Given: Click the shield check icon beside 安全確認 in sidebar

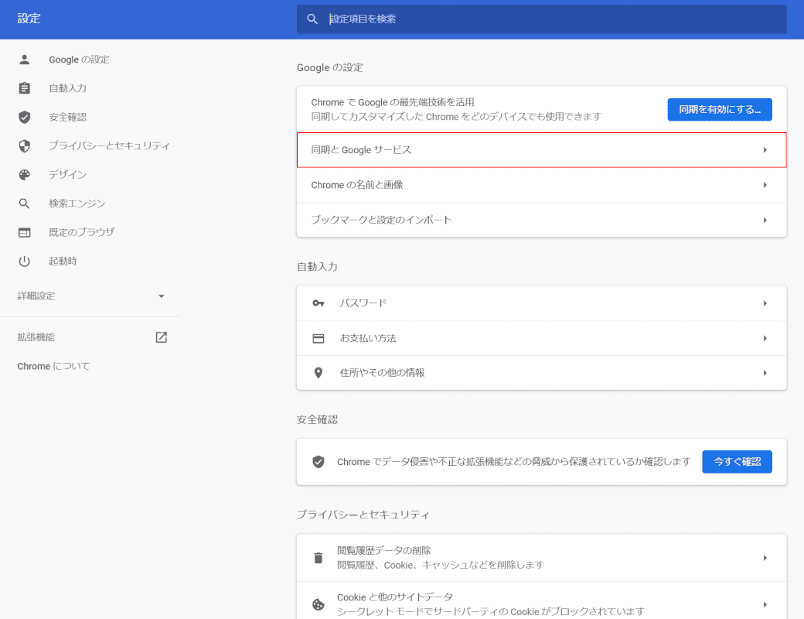Looking at the screenshot, I should click(x=24, y=117).
